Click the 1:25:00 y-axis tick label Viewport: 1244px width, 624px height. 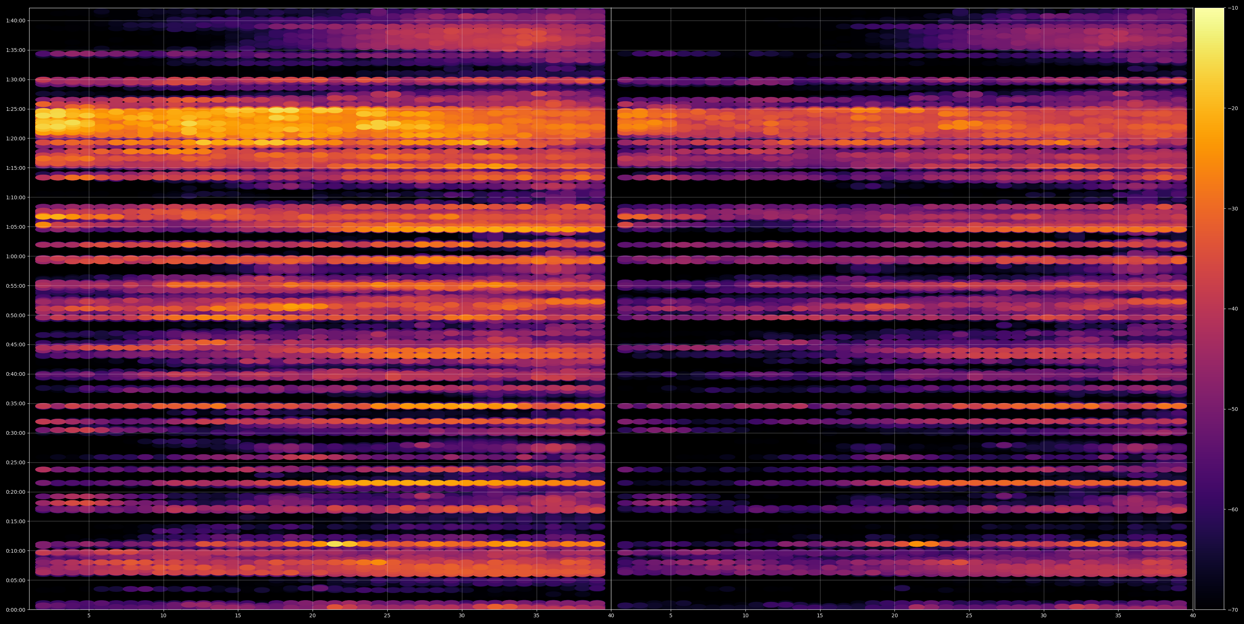coord(15,109)
